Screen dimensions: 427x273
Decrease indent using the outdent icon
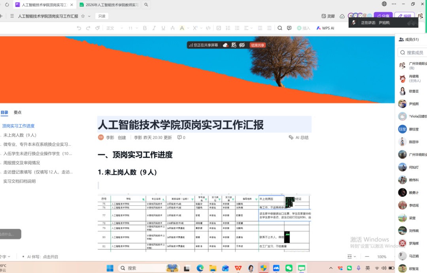coord(260,28)
